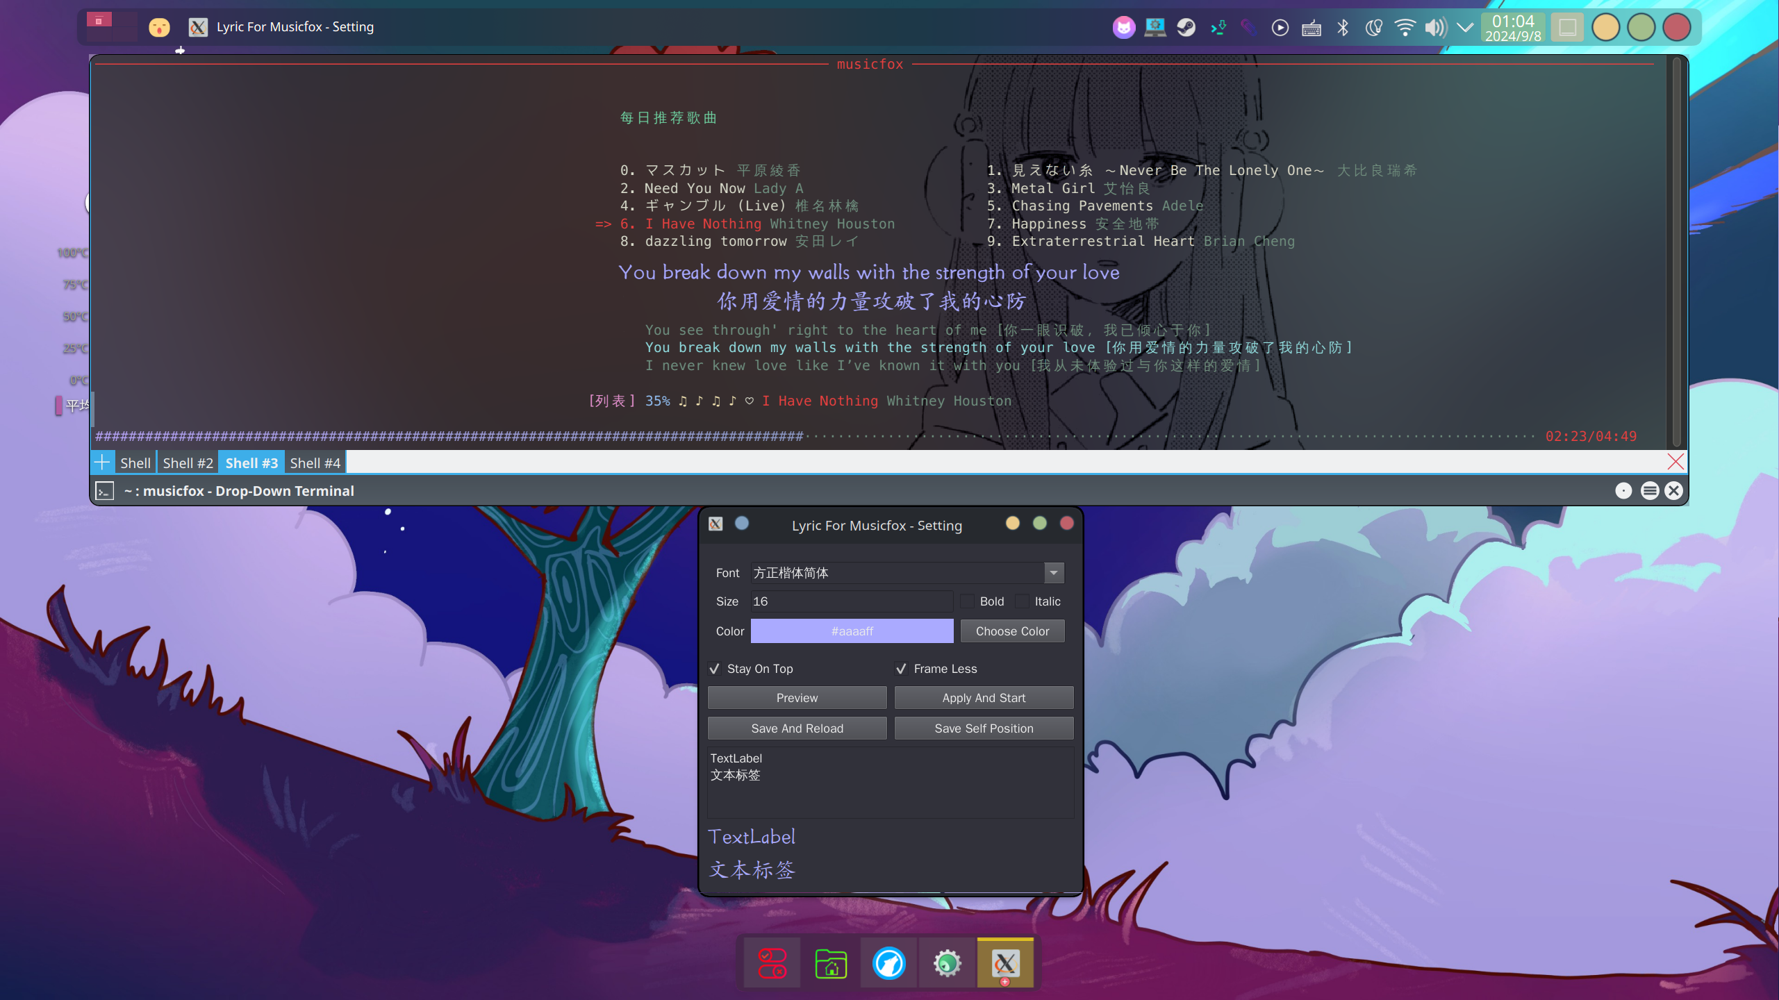Screen dimensions: 1779x1000
Task: Open the file manager dock icon
Action: (831, 963)
